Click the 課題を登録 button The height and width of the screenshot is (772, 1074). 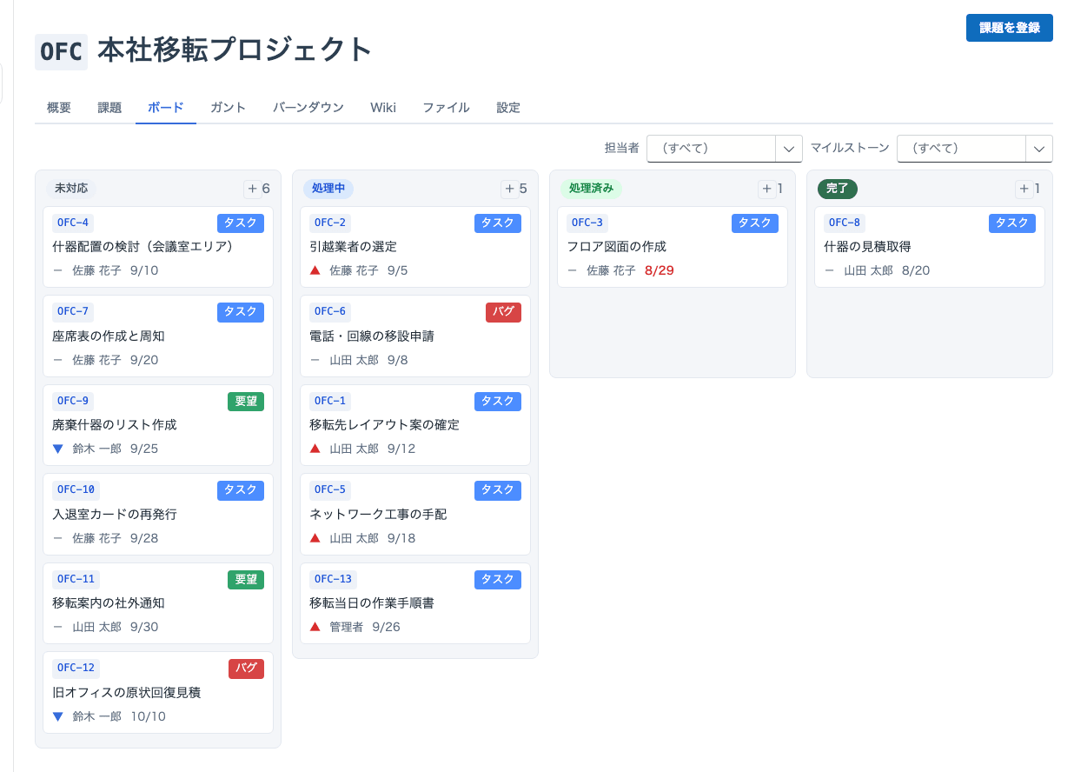1010,28
